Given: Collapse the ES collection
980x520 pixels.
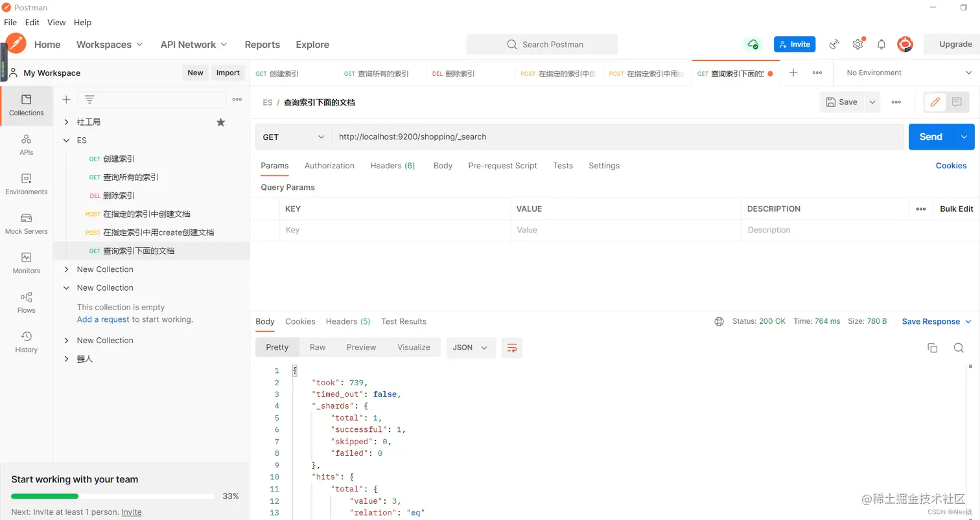Looking at the screenshot, I should pyautogui.click(x=66, y=140).
